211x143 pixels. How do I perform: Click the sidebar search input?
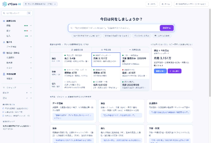17,13
